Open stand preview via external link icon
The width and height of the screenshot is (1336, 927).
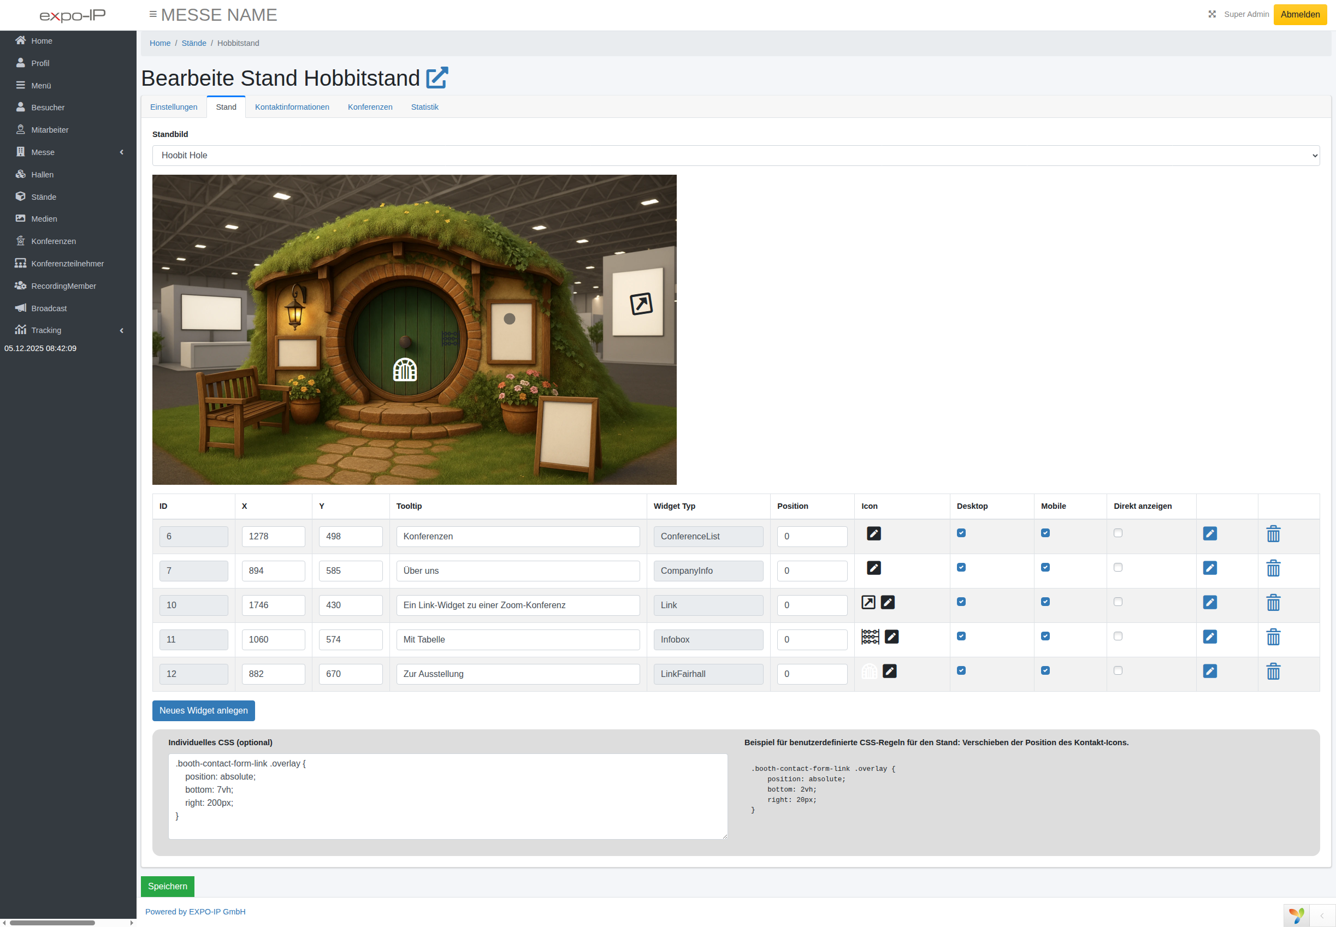tap(437, 78)
